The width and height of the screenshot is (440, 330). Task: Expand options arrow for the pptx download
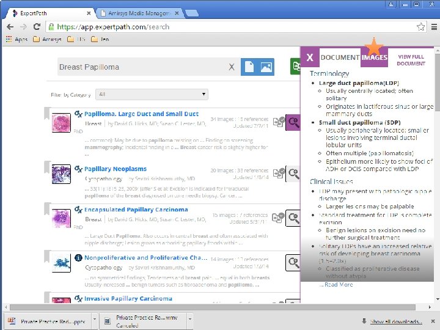[x=95, y=320]
